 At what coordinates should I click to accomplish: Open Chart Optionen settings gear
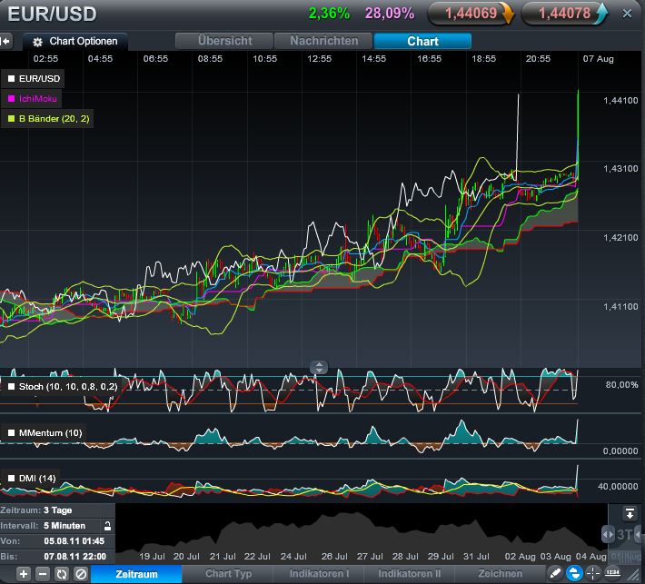37,42
